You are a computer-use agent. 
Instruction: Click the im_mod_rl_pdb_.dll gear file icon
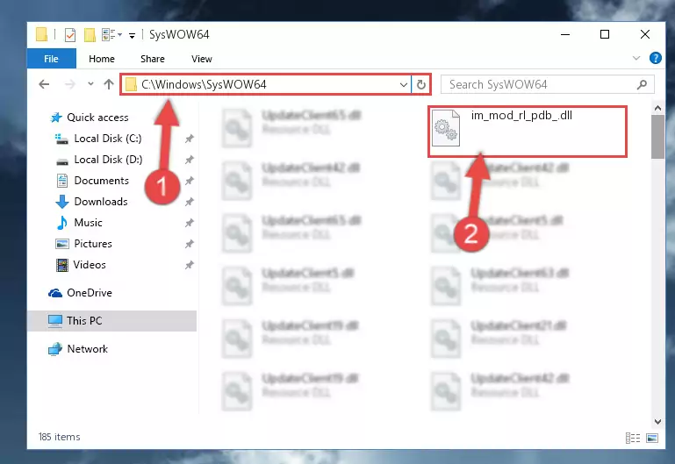tap(446, 128)
